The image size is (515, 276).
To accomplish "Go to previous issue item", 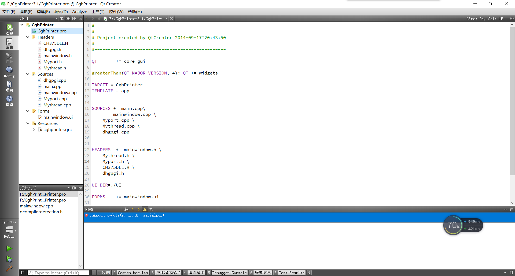I will pyautogui.click(x=133, y=209).
